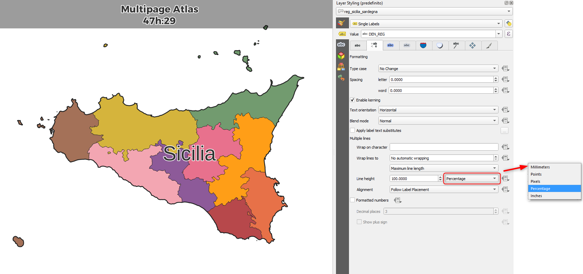Tick the Formatted numbers checkbox
Screen dimensions: 583x274
point(352,200)
